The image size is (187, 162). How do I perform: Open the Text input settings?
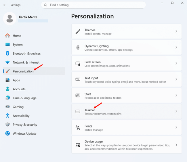(127, 79)
